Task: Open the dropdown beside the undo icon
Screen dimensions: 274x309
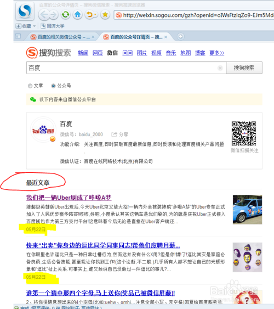Action: pos(95,14)
